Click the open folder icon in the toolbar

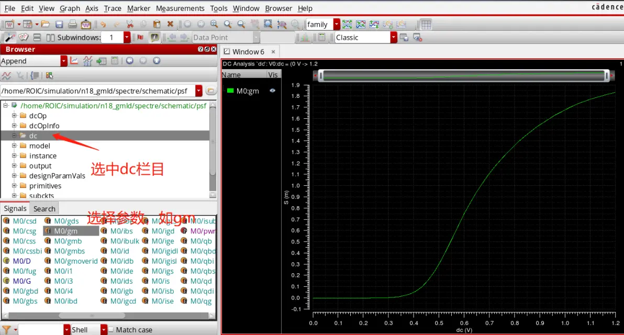46,24
